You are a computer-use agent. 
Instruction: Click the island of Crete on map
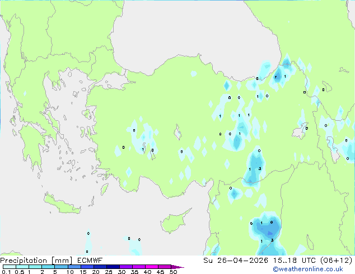[x=62, y=204]
